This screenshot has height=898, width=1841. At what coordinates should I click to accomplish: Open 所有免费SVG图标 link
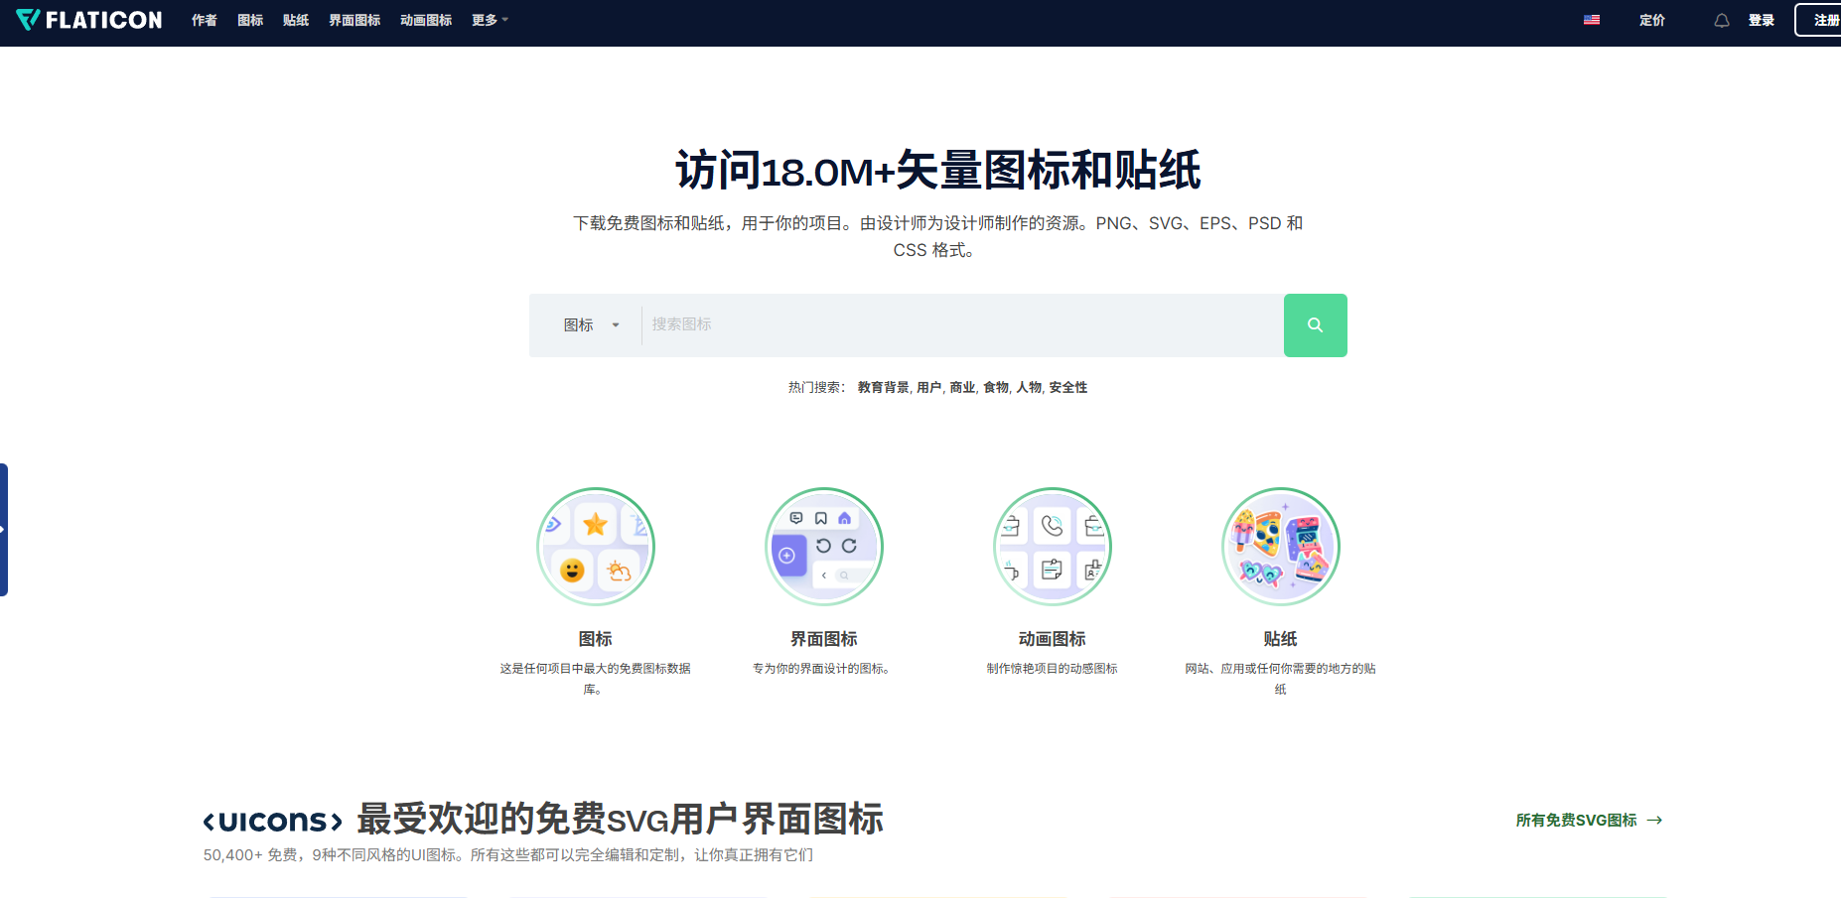click(1576, 820)
